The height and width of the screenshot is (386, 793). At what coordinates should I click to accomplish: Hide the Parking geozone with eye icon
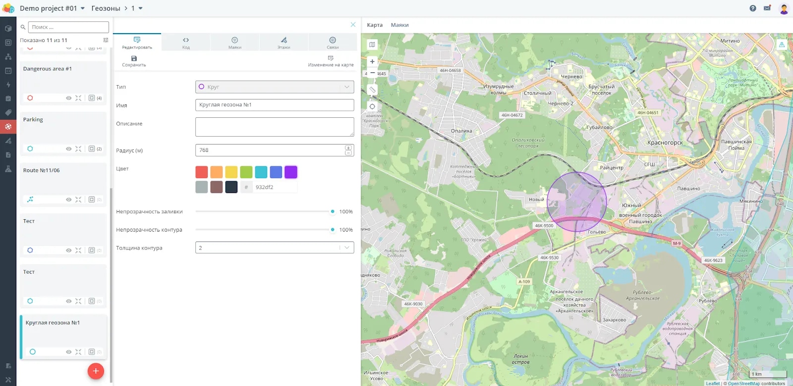coord(69,149)
